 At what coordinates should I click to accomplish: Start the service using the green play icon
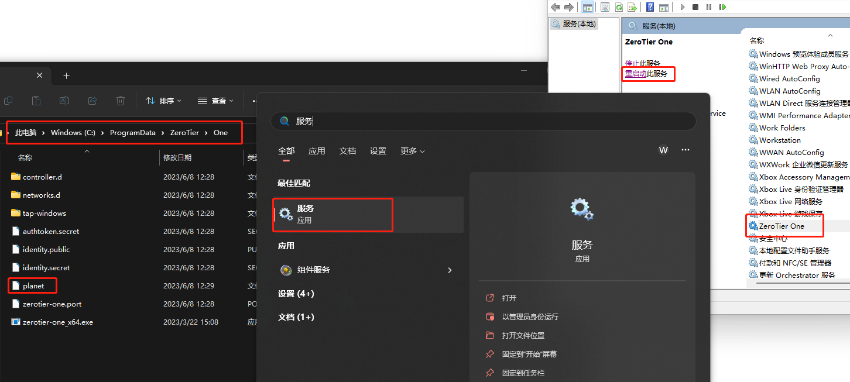click(683, 6)
